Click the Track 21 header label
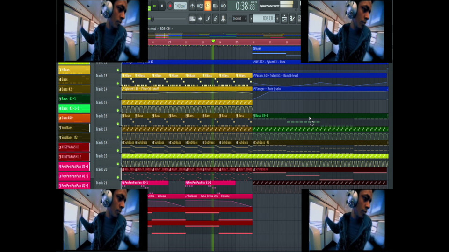 [101, 183]
